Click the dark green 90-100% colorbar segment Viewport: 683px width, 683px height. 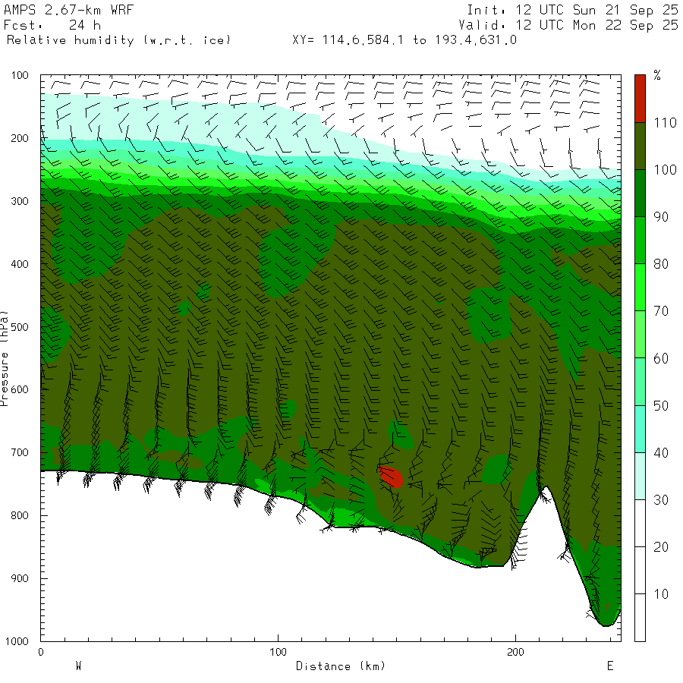click(x=640, y=193)
